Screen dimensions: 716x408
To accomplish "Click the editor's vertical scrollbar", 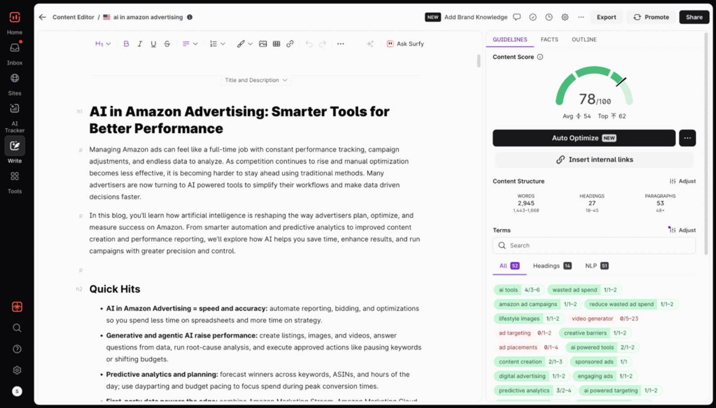I will pyautogui.click(x=478, y=60).
